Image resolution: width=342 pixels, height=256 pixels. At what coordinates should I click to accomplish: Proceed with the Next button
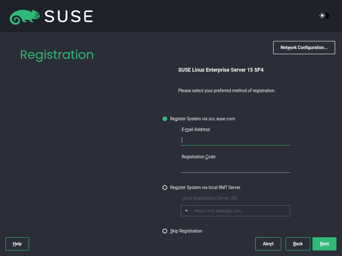click(324, 244)
